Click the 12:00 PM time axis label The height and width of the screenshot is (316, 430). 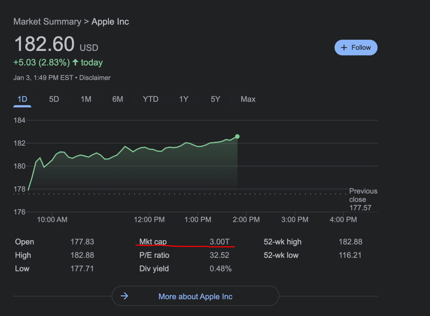149,220
